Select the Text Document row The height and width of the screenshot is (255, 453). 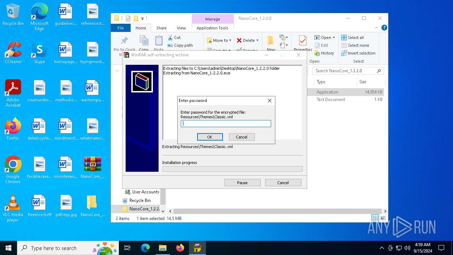pyautogui.click(x=345, y=100)
